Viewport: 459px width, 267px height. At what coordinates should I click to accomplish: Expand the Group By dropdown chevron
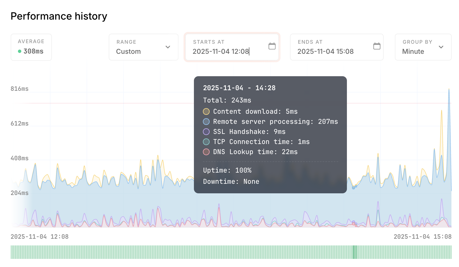point(441,47)
